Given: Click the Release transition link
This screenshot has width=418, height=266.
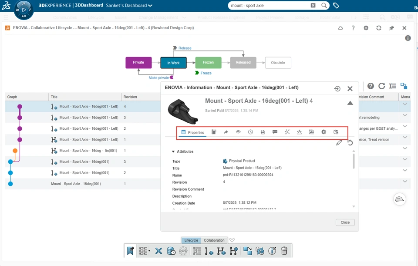Looking at the screenshot, I should pyautogui.click(x=185, y=48).
